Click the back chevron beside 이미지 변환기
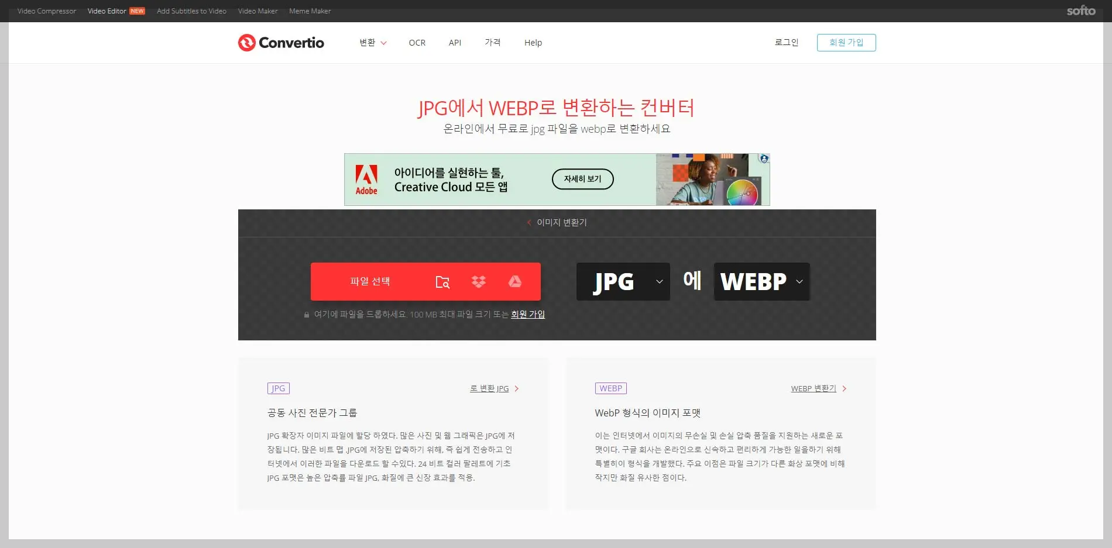This screenshot has width=1112, height=548. pos(529,222)
